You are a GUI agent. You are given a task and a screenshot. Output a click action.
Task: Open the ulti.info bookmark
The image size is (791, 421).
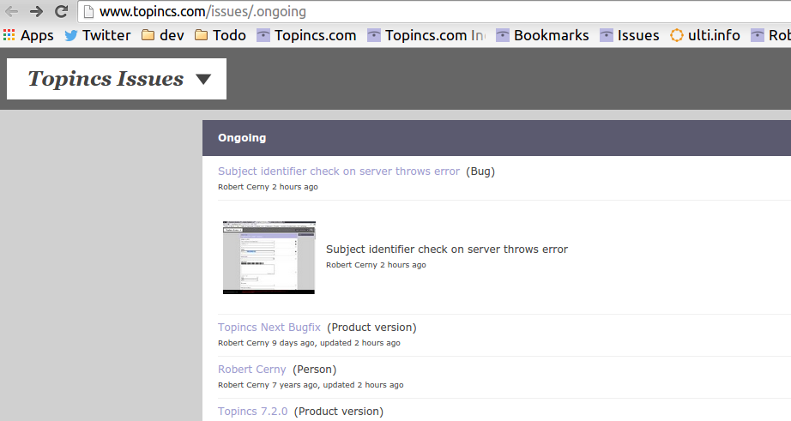[x=704, y=35]
